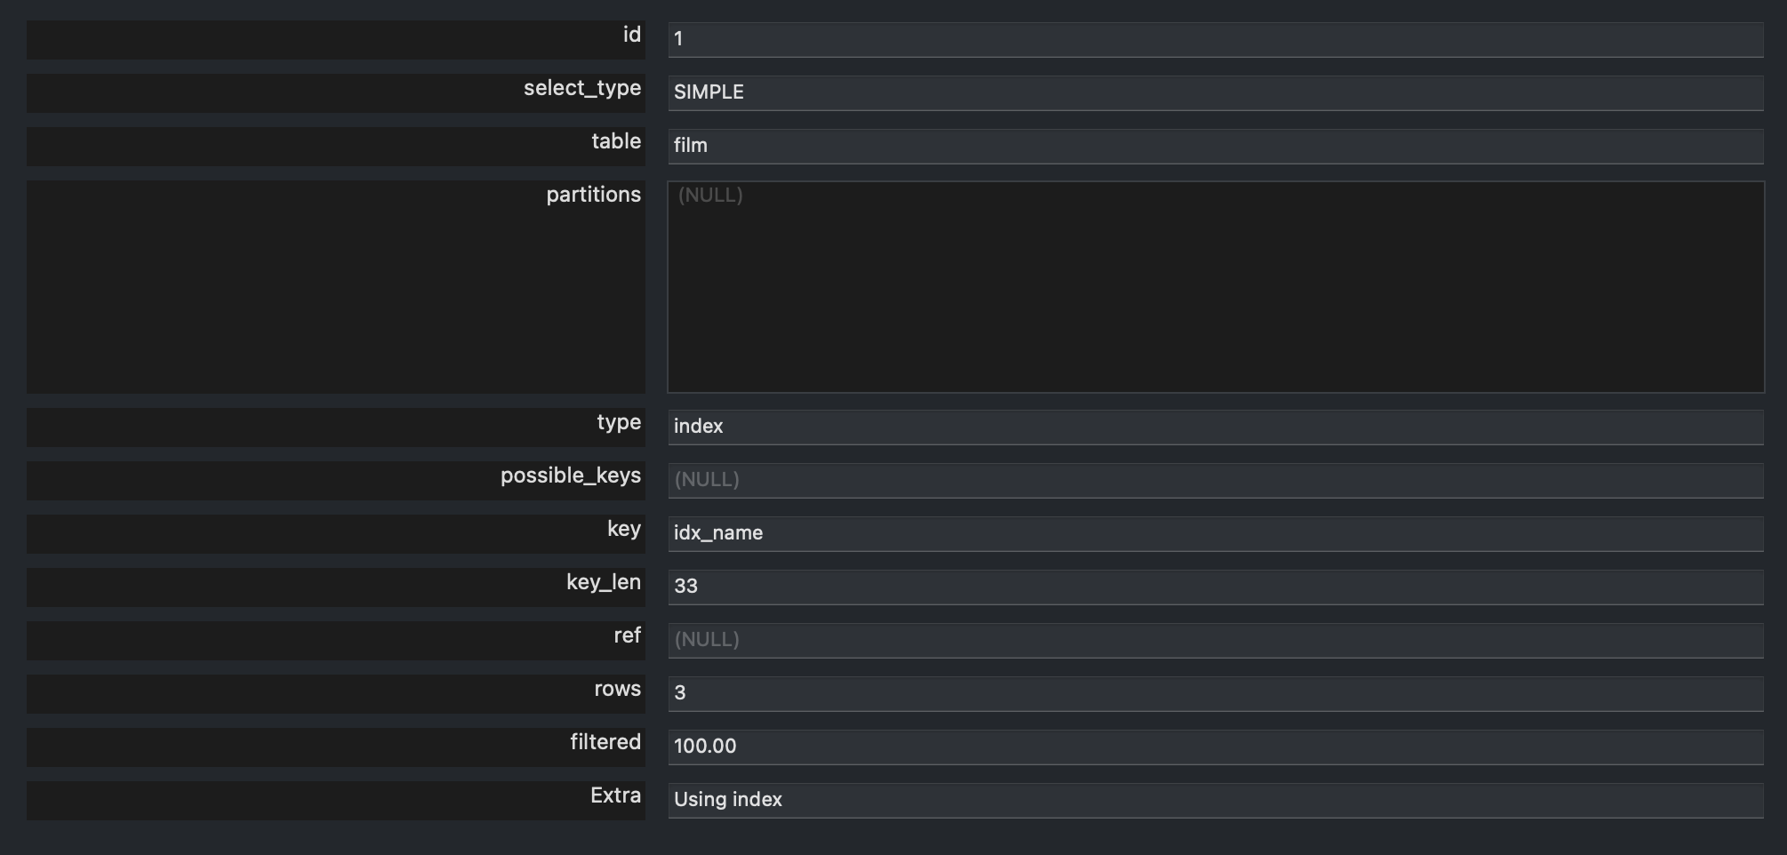Select the select_type field showing SIMPLE
Image resolution: width=1787 pixels, height=855 pixels.
(1215, 92)
